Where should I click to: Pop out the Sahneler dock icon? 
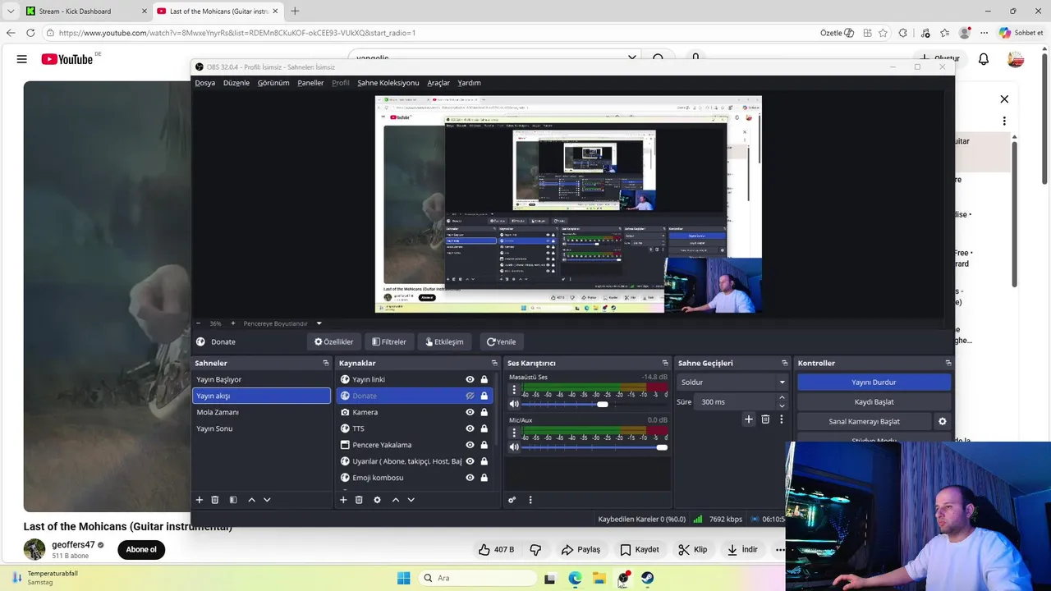pos(325,363)
